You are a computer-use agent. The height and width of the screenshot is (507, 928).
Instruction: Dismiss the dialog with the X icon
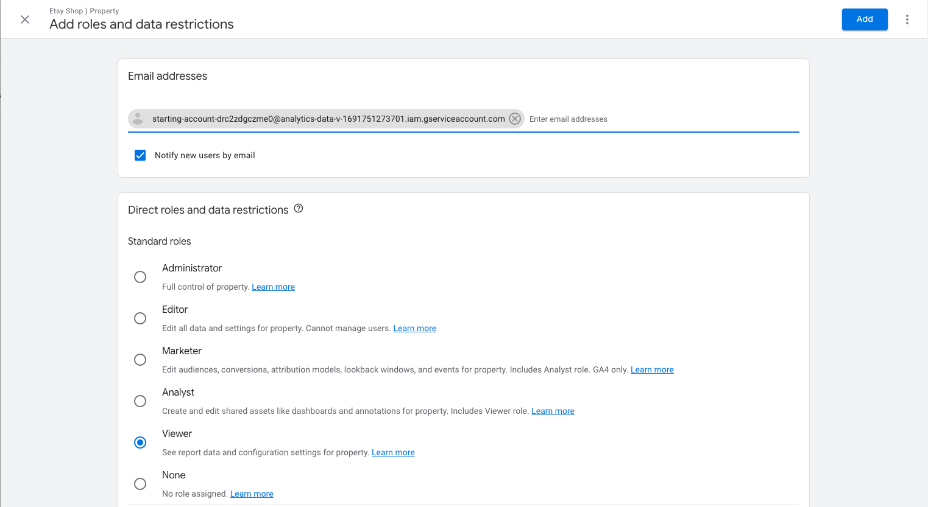click(x=24, y=19)
